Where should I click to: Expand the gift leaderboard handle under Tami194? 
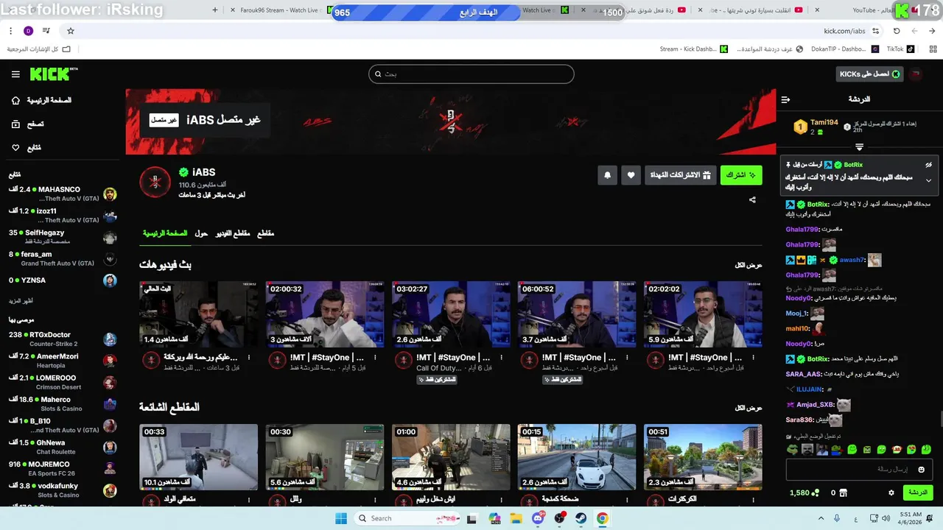(x=859, y=147)
